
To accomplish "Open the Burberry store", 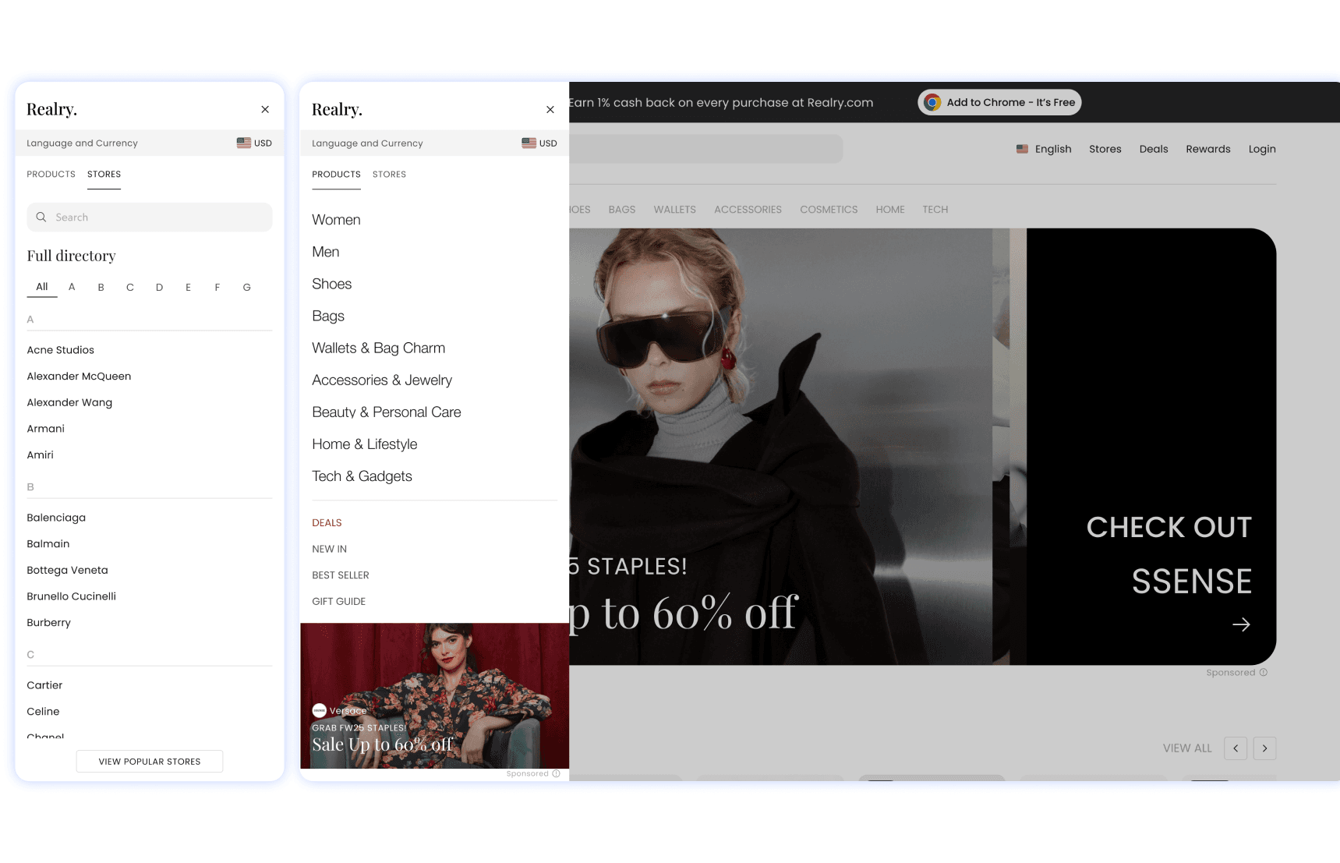I will click(49, 623).
